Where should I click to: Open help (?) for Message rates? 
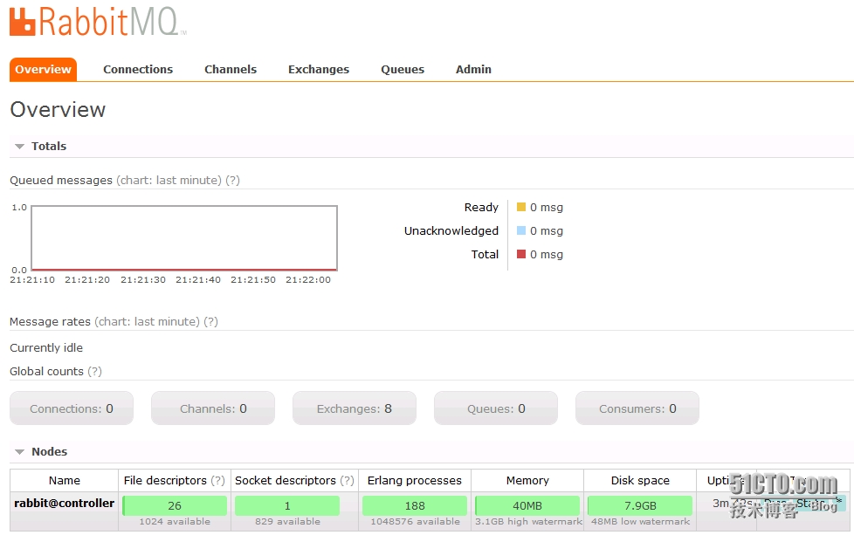(x=210, y=322)
